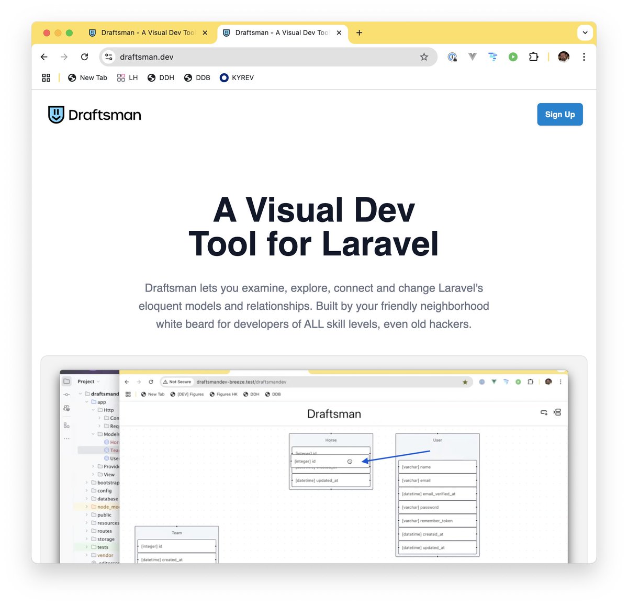Click the Team model card title

click(x=177, y=533)
